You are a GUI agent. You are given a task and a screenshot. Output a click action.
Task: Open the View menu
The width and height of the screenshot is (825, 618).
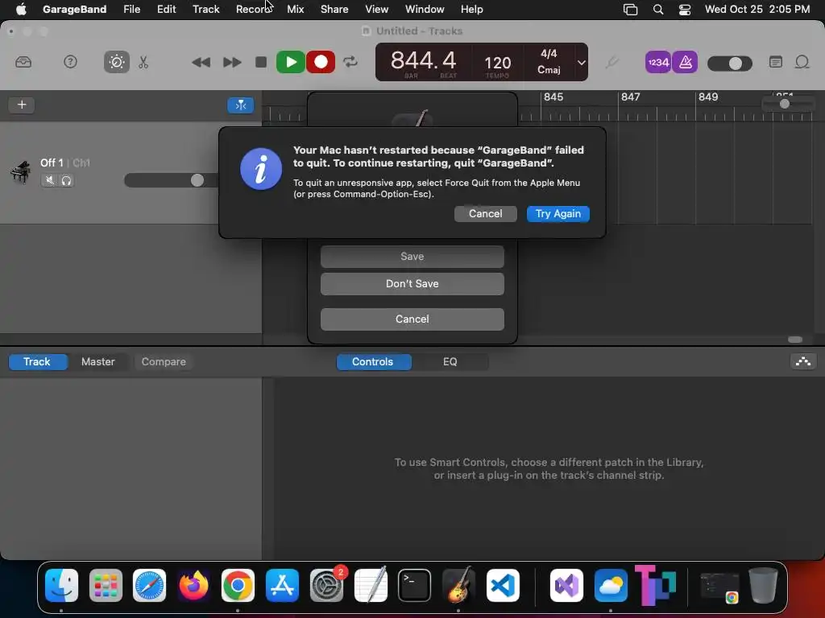[x=377, y=9]
